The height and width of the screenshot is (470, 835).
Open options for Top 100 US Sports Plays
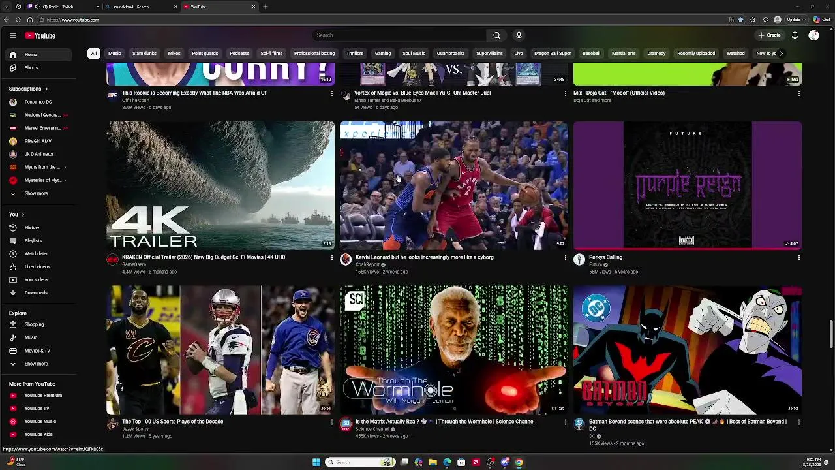click(x=331, y=422)
